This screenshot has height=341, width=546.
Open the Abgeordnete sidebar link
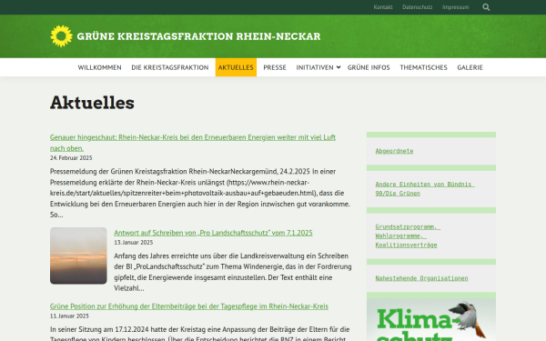pos(394,151)
